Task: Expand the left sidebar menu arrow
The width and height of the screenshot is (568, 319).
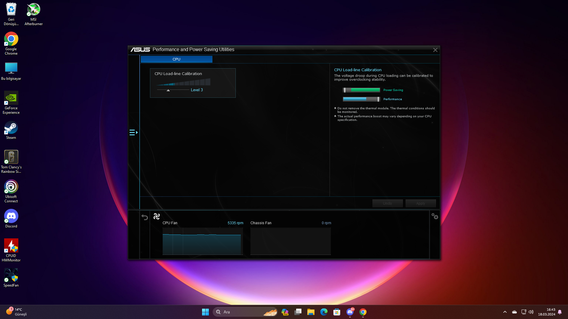Action: (133, 132)
